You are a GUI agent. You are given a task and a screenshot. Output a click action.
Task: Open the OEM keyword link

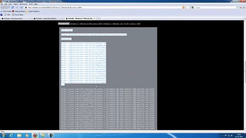click(138, 24)
